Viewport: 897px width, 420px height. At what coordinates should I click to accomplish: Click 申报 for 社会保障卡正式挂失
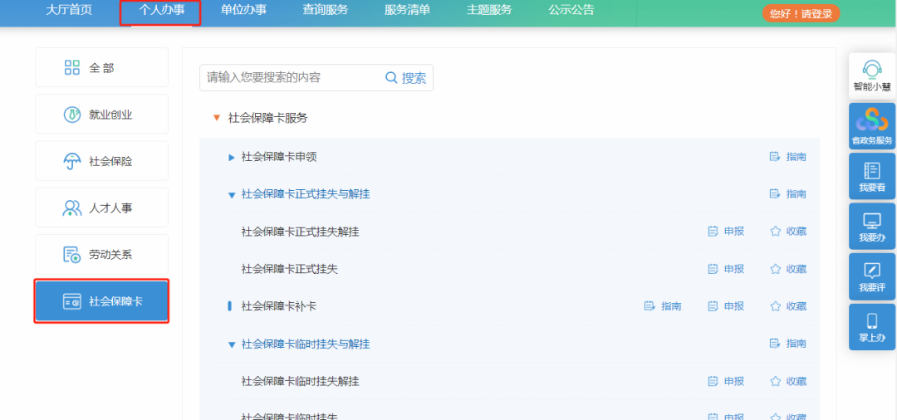726,269
